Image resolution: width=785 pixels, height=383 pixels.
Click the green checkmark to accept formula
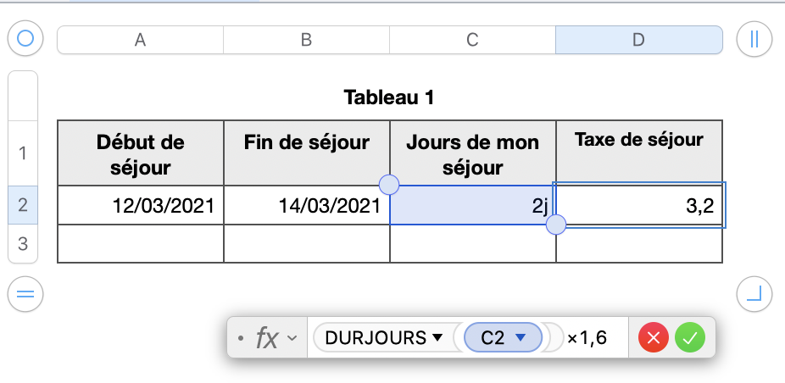point(690,339)
